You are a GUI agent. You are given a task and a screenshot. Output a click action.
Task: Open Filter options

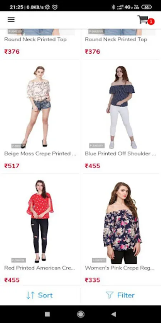121,295
